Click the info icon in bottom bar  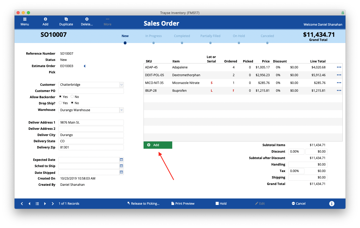click(332, 204)
